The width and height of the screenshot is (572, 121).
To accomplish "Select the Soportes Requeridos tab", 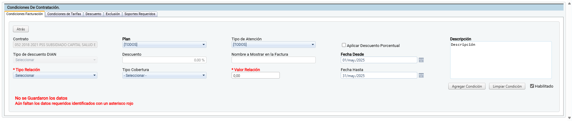I will [140, 14].
